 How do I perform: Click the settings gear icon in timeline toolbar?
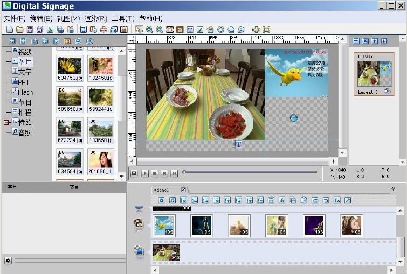tap(161, 200)
